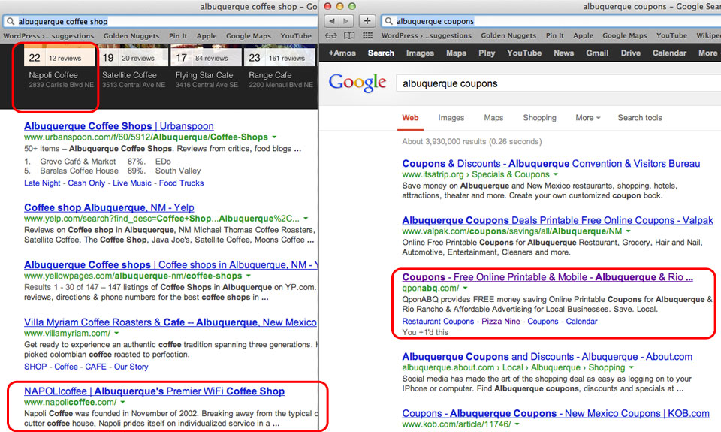
Task: Click YouTube bookmark in right window bookmarks bar
Action: point(671,35)
